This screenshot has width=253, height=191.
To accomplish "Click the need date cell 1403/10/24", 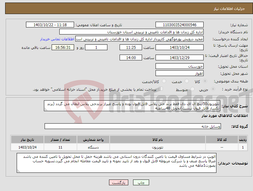I will point(27,147).
